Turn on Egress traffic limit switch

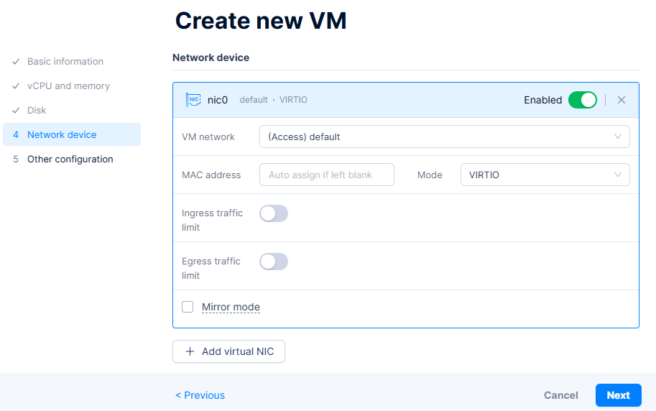pyautogui.click(x=274, y=262)
